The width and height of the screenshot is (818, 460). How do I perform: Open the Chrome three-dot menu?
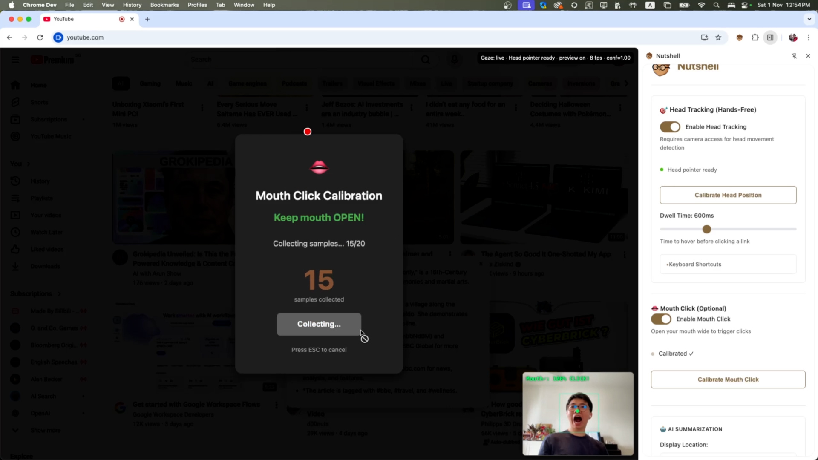(808, 37)
